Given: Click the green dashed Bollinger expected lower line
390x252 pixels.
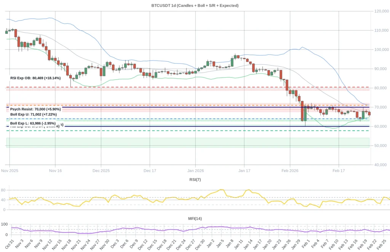Looking at the screenshot, I should point(190,131).
